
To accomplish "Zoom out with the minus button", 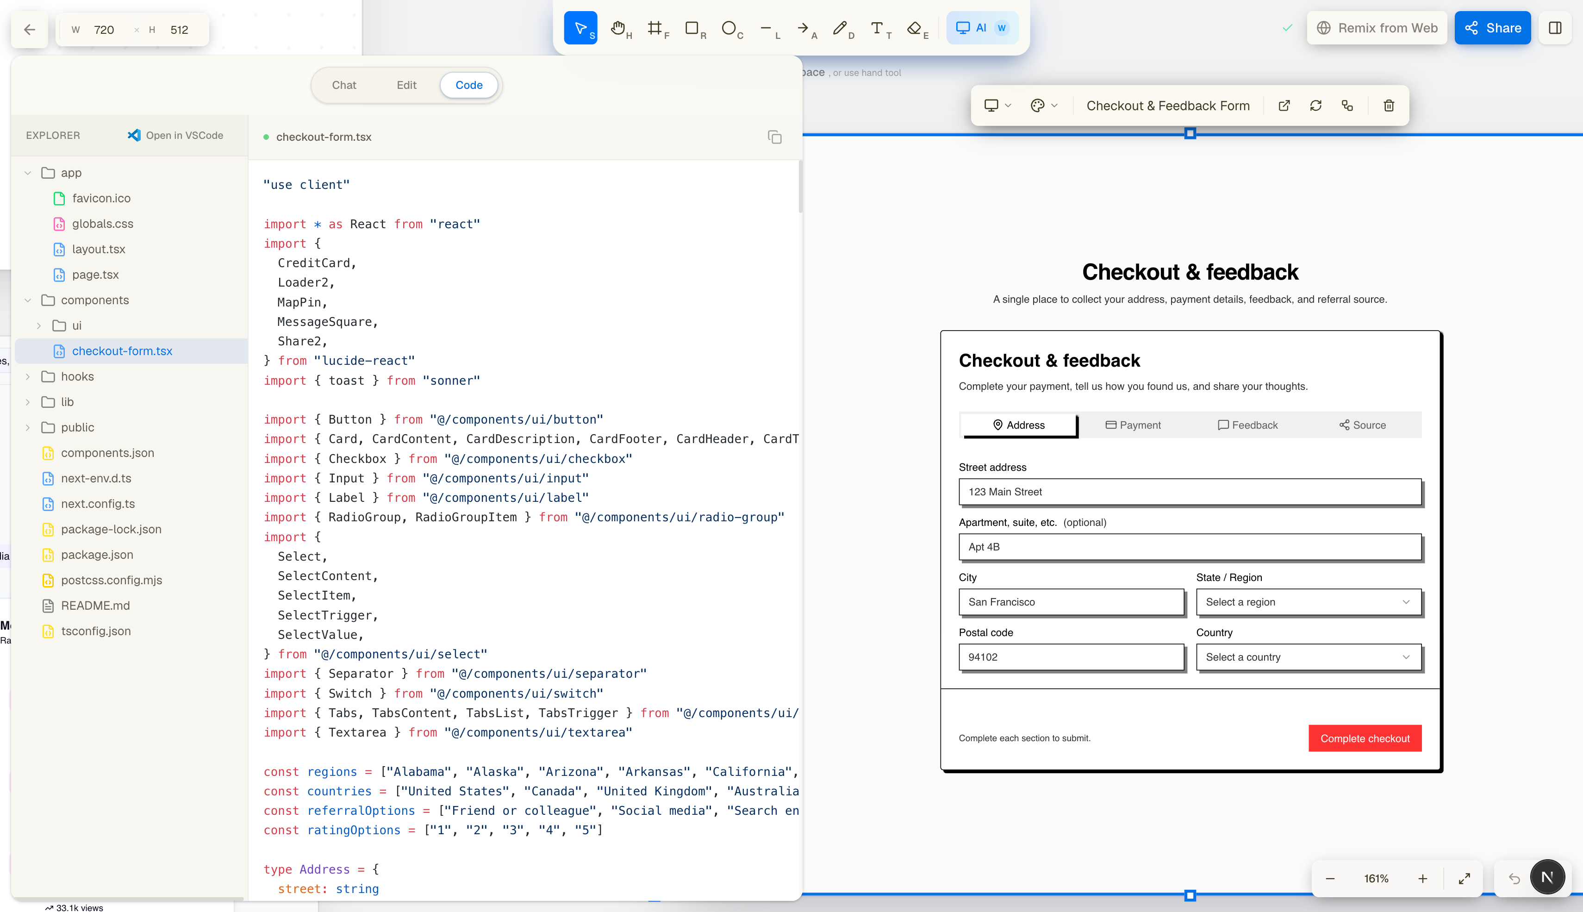I will pyautogui.click(x=1330, y=879).
